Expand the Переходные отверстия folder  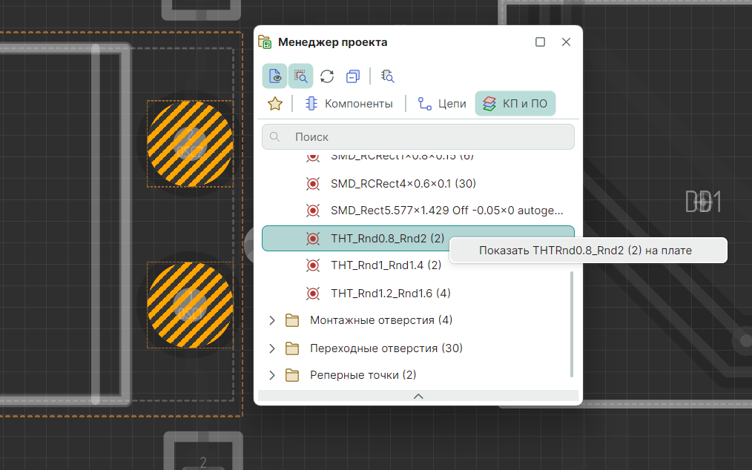coord(272,348)
